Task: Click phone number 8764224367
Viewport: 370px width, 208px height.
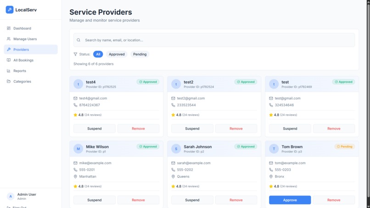Action: 90,105
